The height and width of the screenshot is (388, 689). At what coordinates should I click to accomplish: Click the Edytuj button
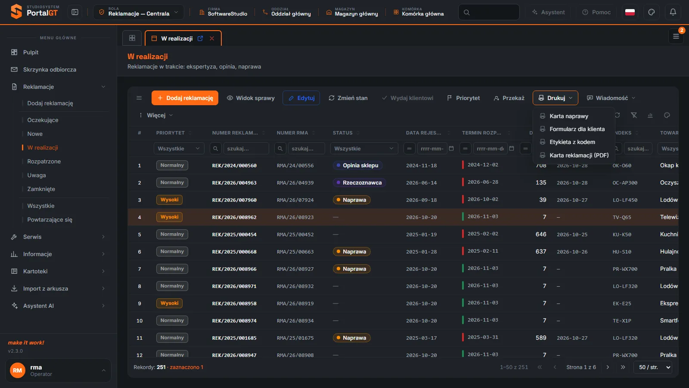(301, 98)
